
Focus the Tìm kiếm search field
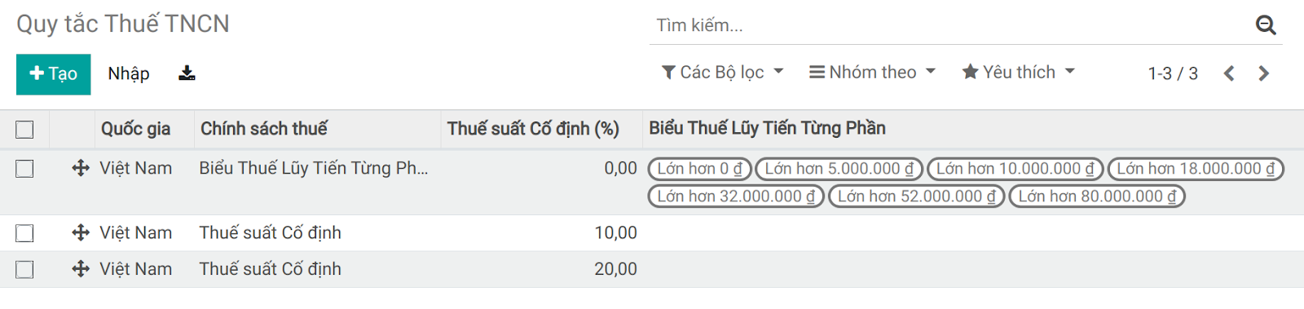949,25
